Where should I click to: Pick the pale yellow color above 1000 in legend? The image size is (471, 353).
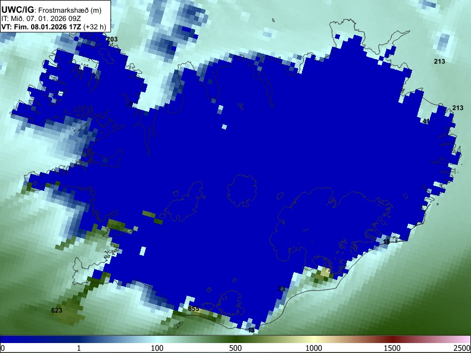coord(314,339)
